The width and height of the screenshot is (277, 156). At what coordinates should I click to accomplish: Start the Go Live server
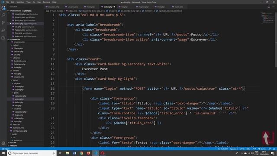click(x=262, y=149)
